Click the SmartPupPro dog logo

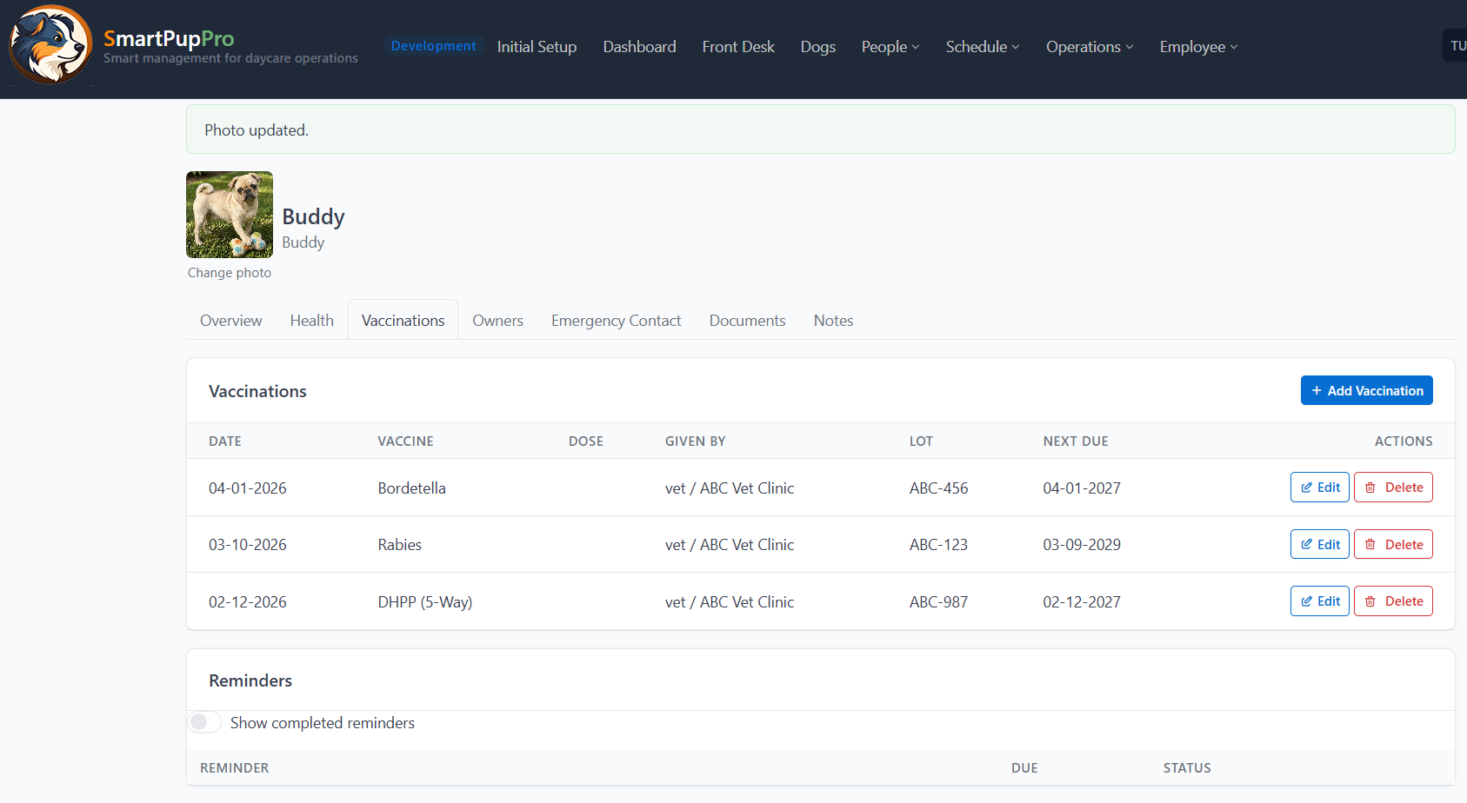50,45
